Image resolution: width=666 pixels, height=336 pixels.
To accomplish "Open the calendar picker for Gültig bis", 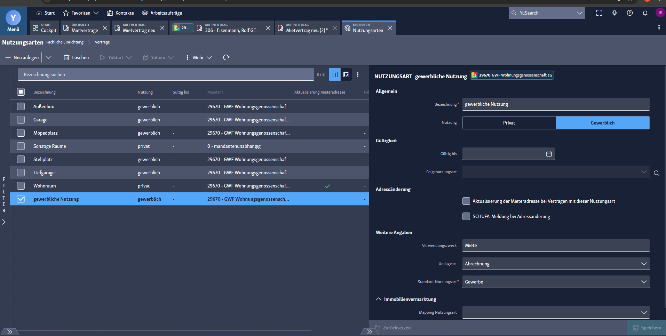I will [x=549, y=154].
